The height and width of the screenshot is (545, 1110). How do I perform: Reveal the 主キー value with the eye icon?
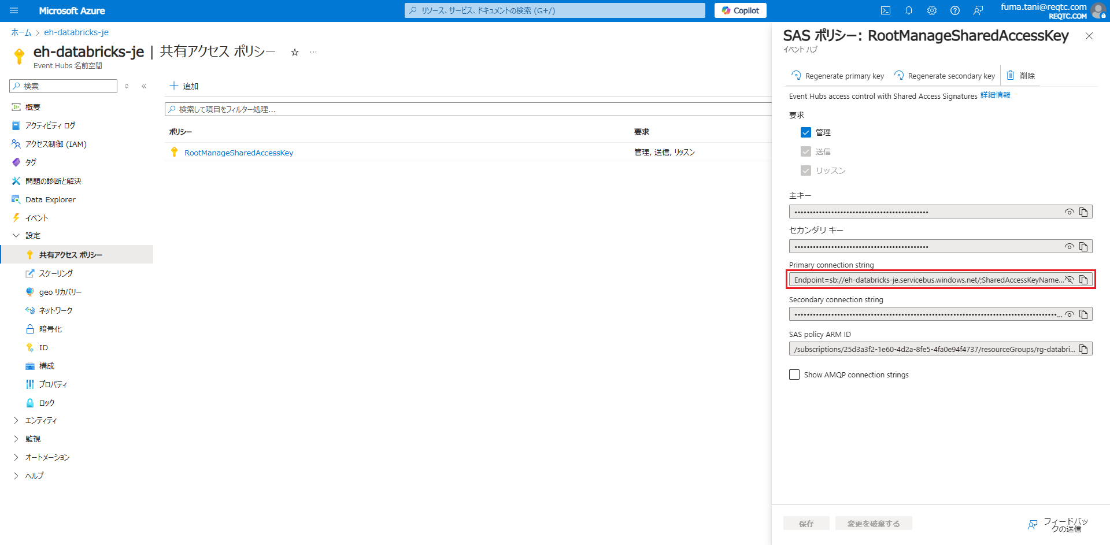1068,212
